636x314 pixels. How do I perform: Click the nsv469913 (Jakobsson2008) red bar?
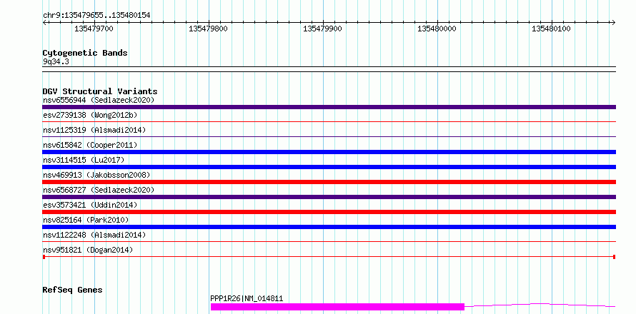click(329, 182)
